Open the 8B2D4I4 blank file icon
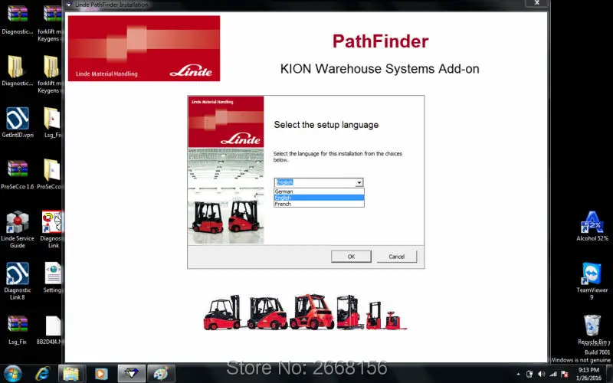This screenshot has height=383, width=613. pyautogui.click(x=50, y=329)
